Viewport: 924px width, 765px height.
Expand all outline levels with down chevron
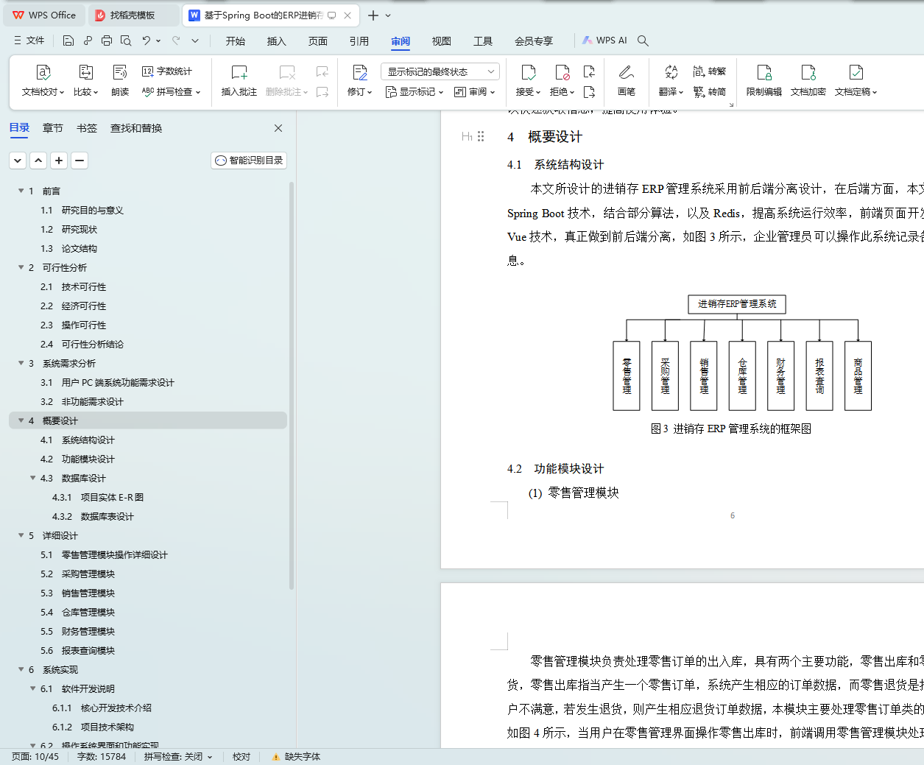pyautogui.click(x=18, y=161)
